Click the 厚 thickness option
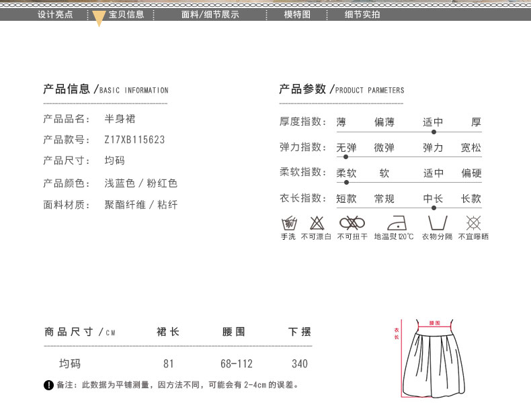Image resolution: width=531 pixels, height=403 pixels. click(x=476, y=122)
